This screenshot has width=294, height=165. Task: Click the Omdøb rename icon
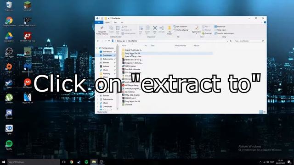coord(161,28)
